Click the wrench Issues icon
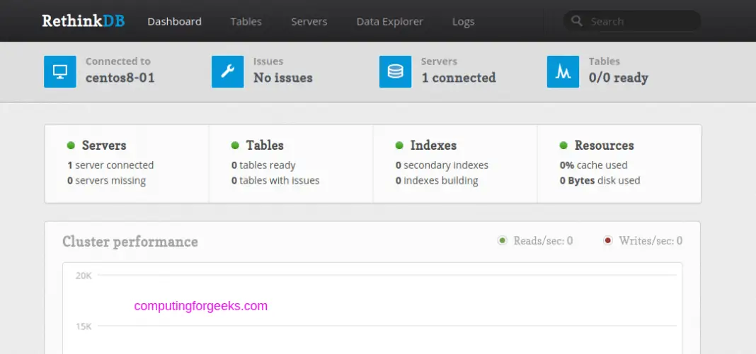756x354 pixels. [227, 71]
